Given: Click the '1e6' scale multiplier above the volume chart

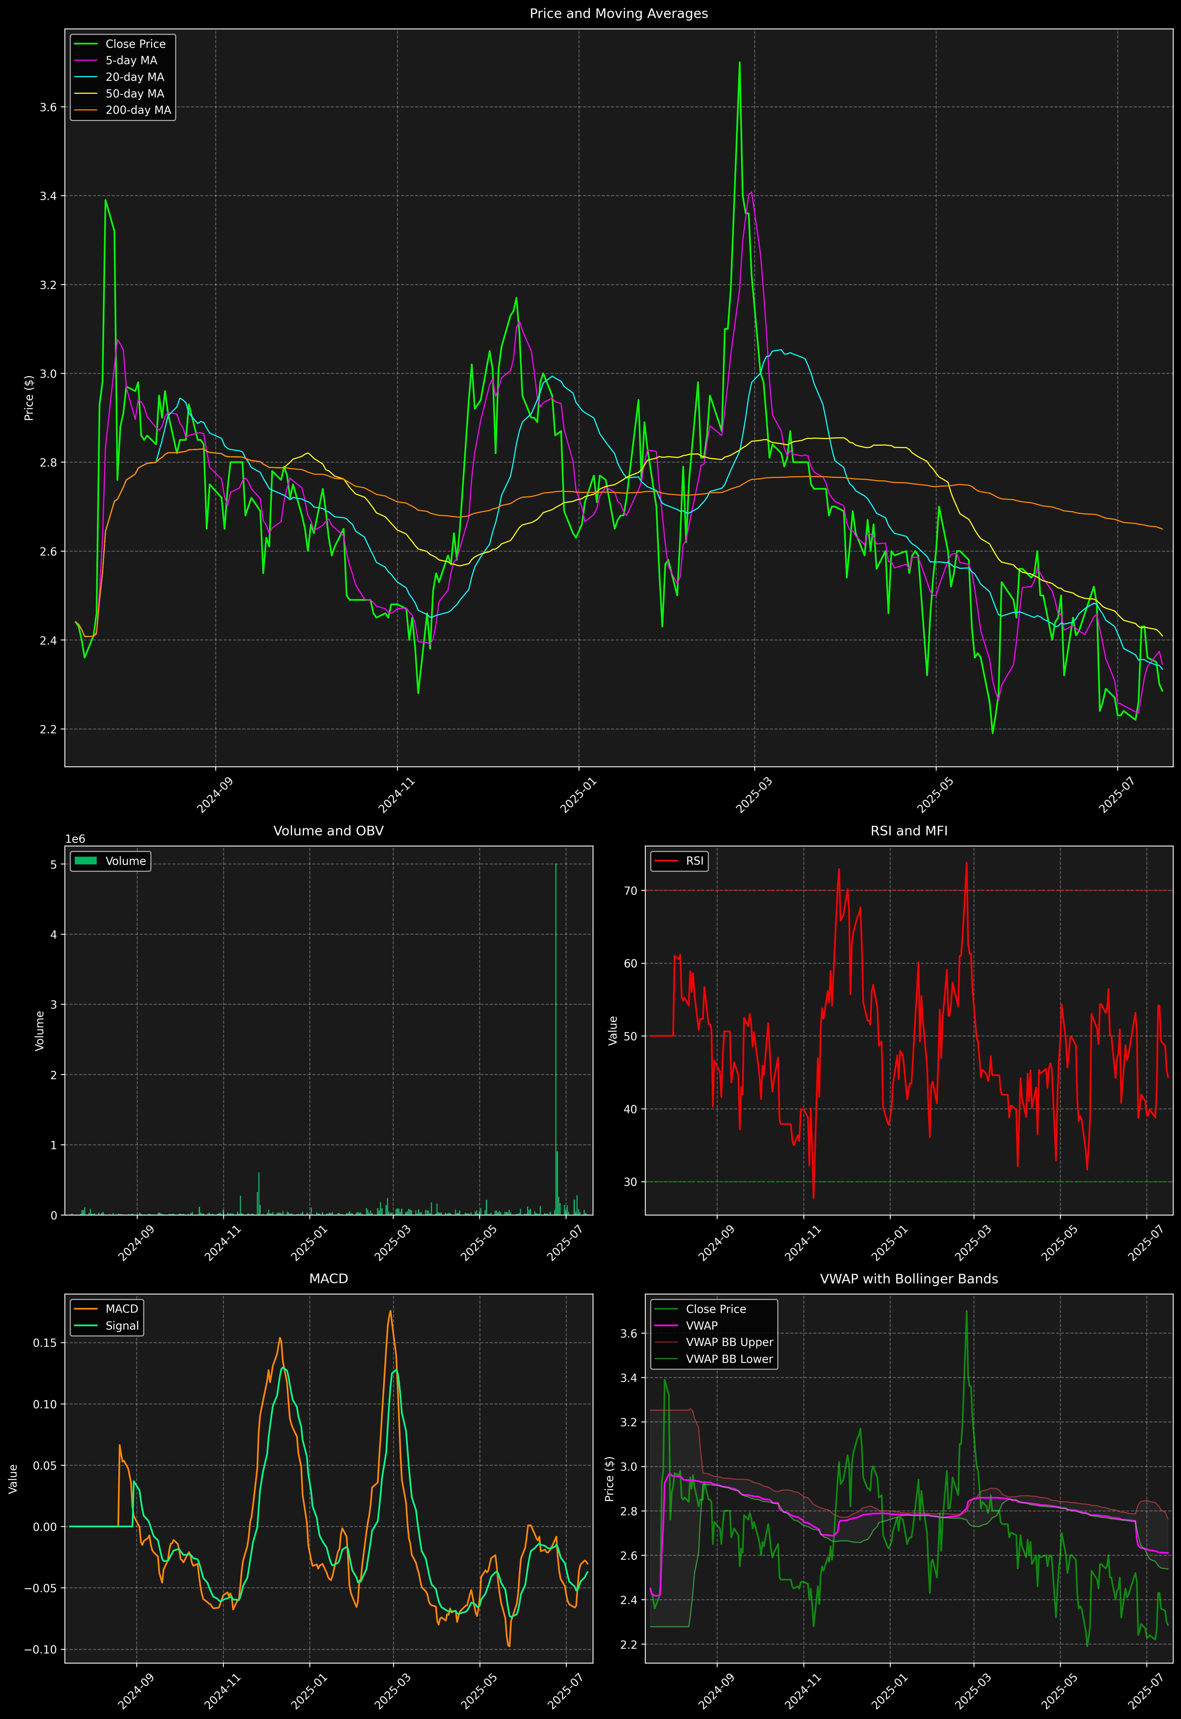Looking at the screenshot, I should pos(76,839).
